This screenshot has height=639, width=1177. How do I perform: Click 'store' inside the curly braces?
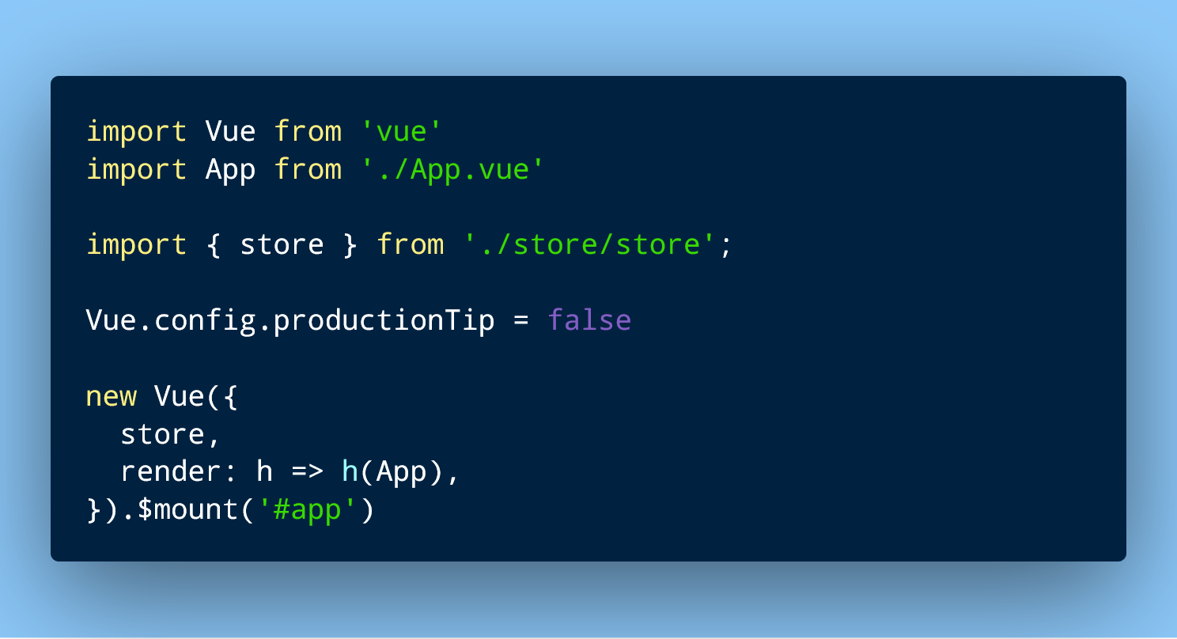pyautogui.click(x=282, y=245)
